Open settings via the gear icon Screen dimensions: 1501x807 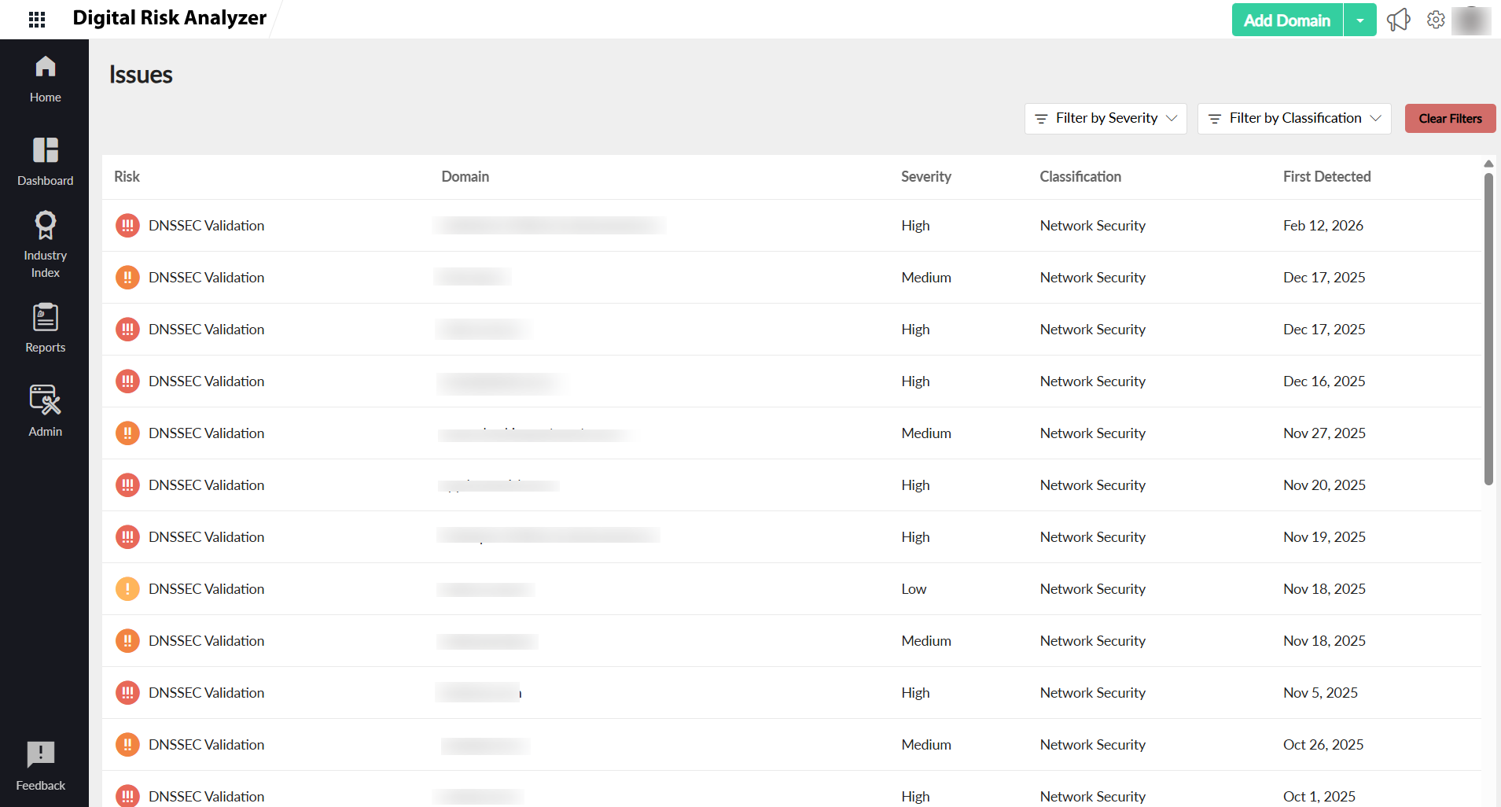point(1436,20)
